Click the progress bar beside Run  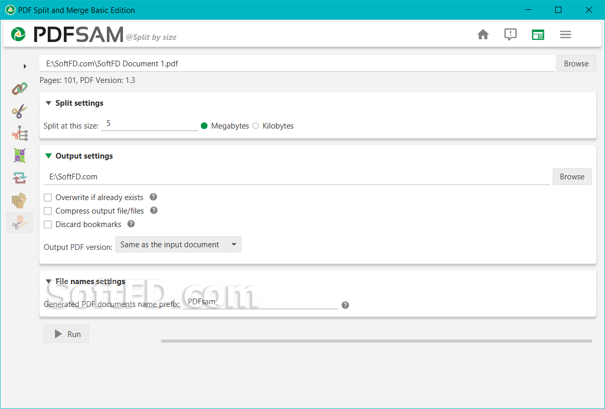376,341
